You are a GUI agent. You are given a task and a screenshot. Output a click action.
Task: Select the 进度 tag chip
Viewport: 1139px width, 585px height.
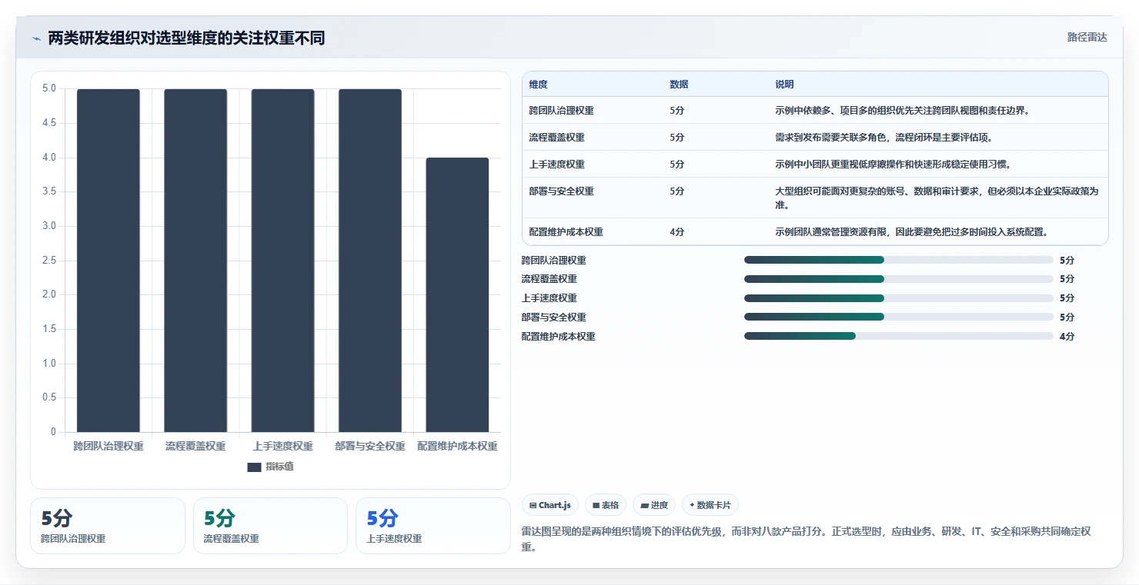point(654,505)
